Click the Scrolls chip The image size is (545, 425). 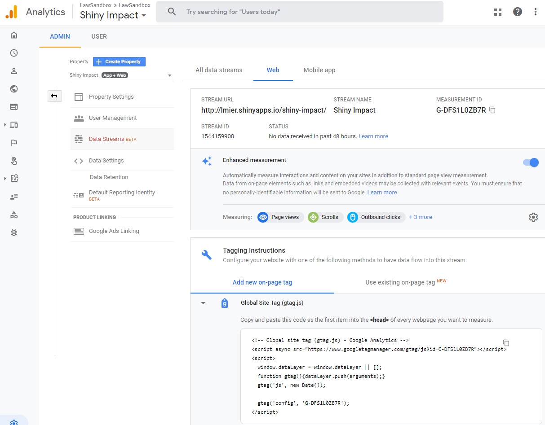click(x=326, y=217)
